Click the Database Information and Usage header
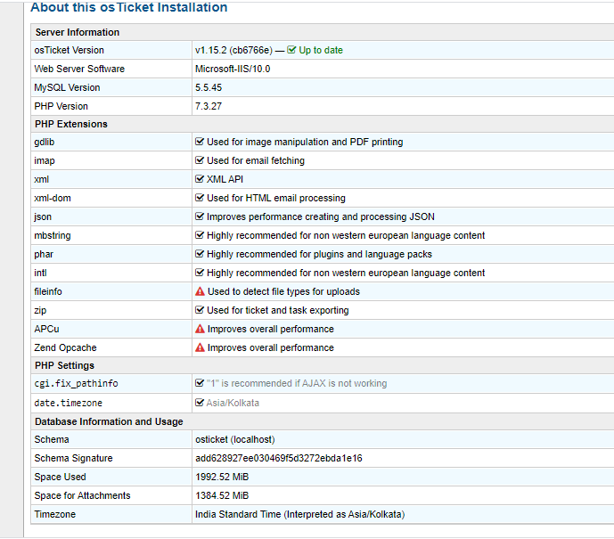This screenshot has height=539, width=614. (x=109, y=421)
